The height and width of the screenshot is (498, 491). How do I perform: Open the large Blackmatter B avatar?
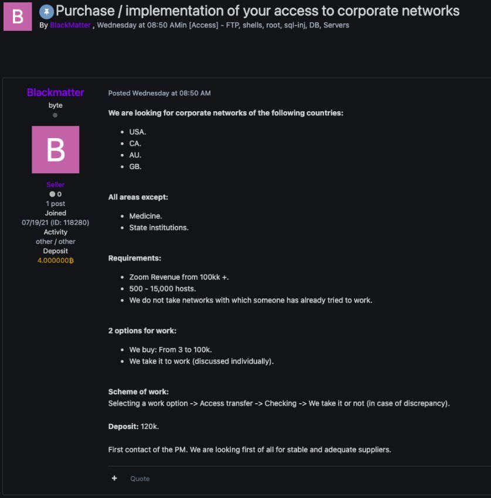(x=55, y=149)
